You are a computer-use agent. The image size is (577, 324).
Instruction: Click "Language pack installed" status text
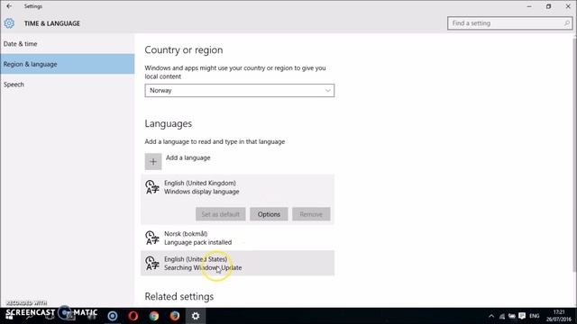pos(198,242)
